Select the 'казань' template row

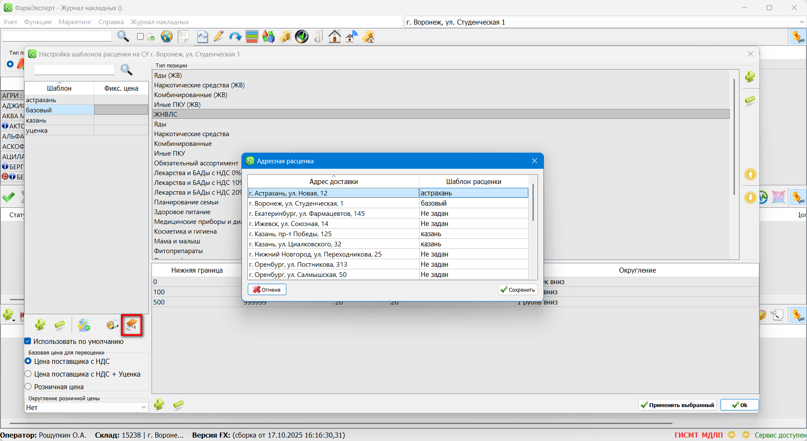click(x=59, y=120)
